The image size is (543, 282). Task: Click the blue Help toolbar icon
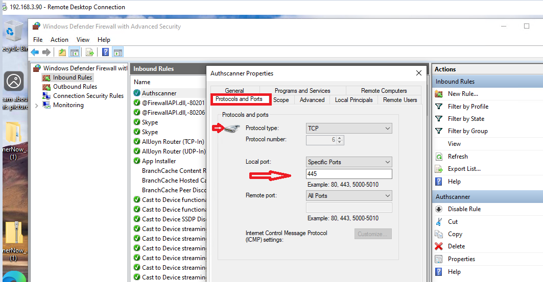(x=106, y=52)
